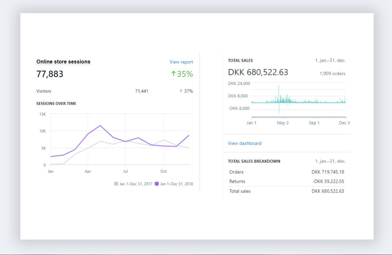
Task: Click the Total Sales Breakdown date range
Action: pos(330,161)
